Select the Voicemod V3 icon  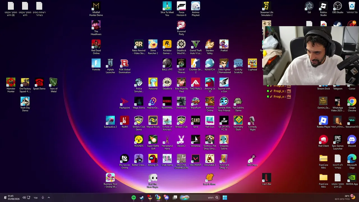click(x=352, y=122)
